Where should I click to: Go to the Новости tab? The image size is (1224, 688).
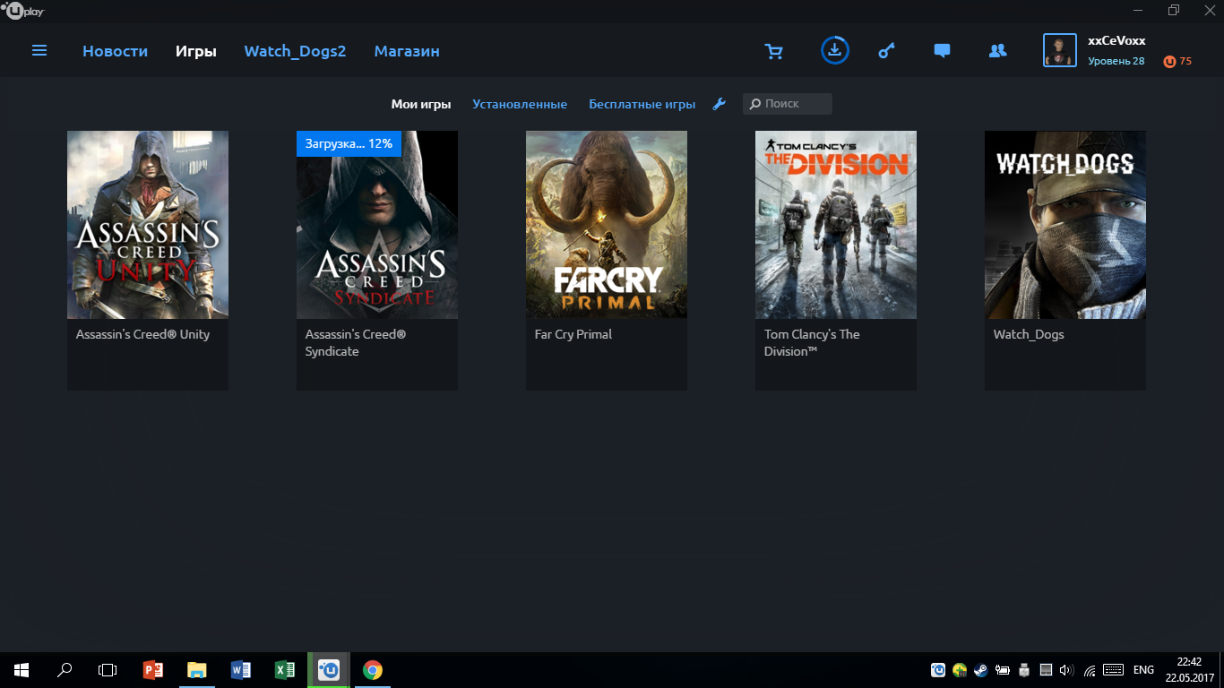pyautogui.click(x=115, y=51)
